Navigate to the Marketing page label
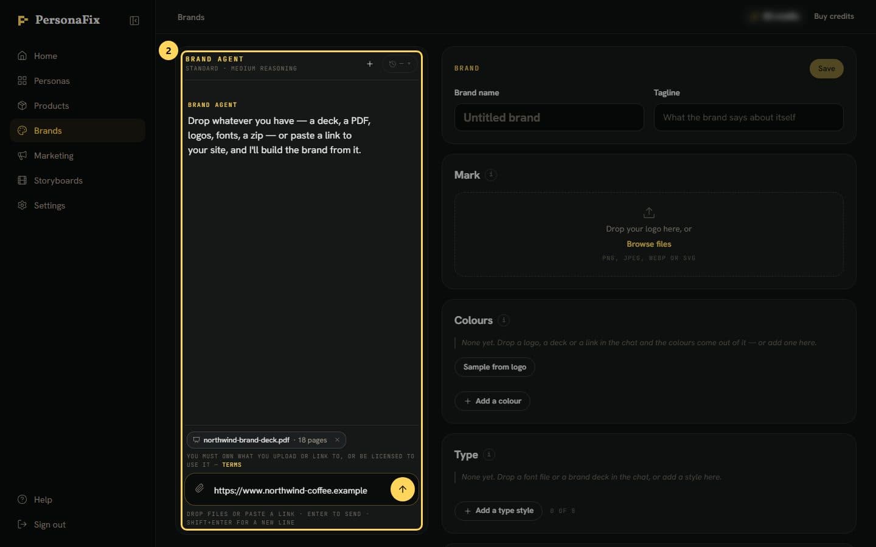Screen dimensions: 876x547 (54, 156)
